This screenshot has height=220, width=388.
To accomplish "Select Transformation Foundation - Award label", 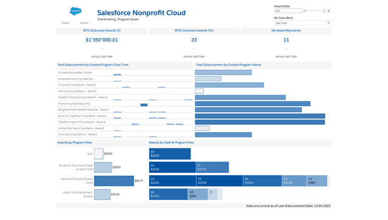I will click(81, 122).
